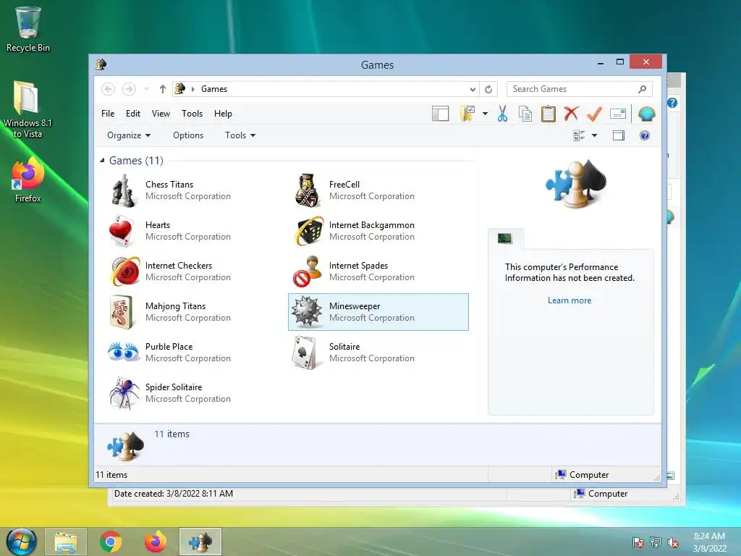Click the orange checkmark Properties icon
The height and width of the screenshot is (556, 741).
point(594,114)
